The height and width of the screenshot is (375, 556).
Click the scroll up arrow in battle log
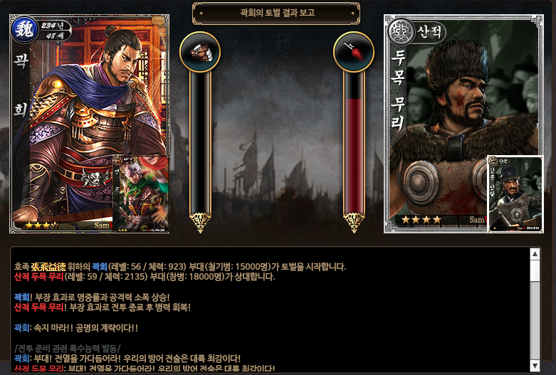click(535, 254)
